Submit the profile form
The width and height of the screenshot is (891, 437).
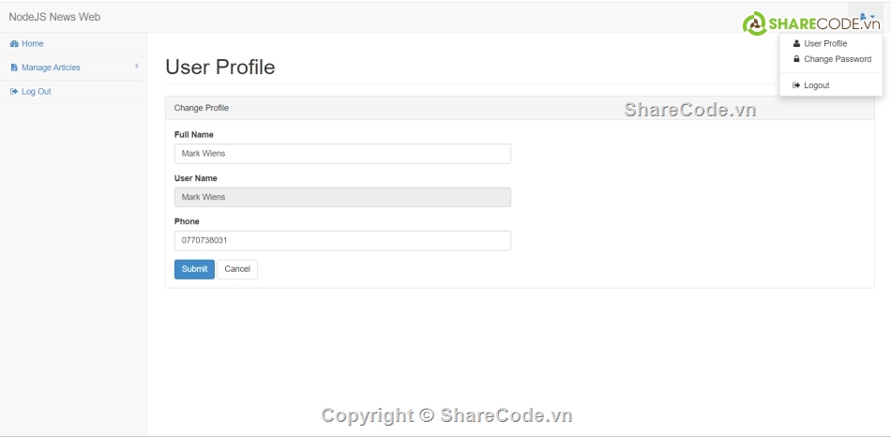pos(194,269)
